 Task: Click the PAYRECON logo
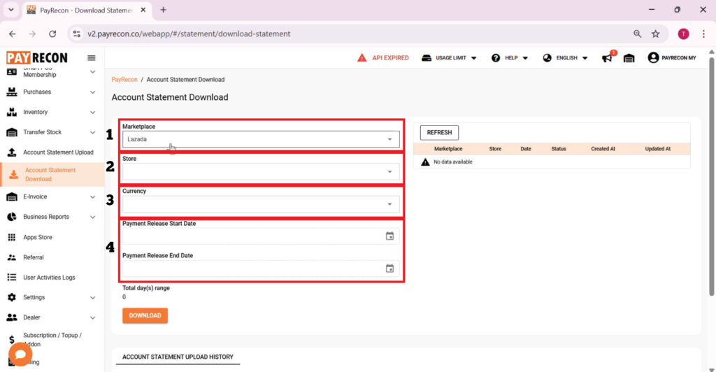click(x=37, y=57)
